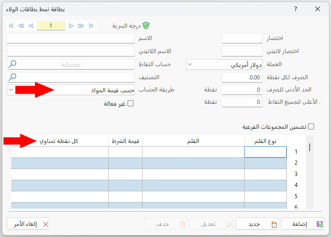This screenshot has width=331, height=237.
Task: Click the تعديل button
Action: [211, 224]
